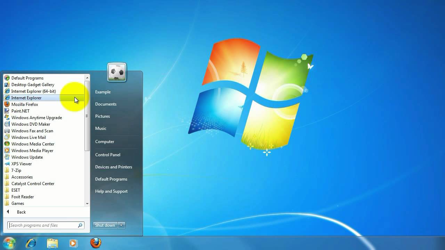The height and width of the screenshot is (250, 445).
Task: Open Windows Update icon
Action: 7,157
